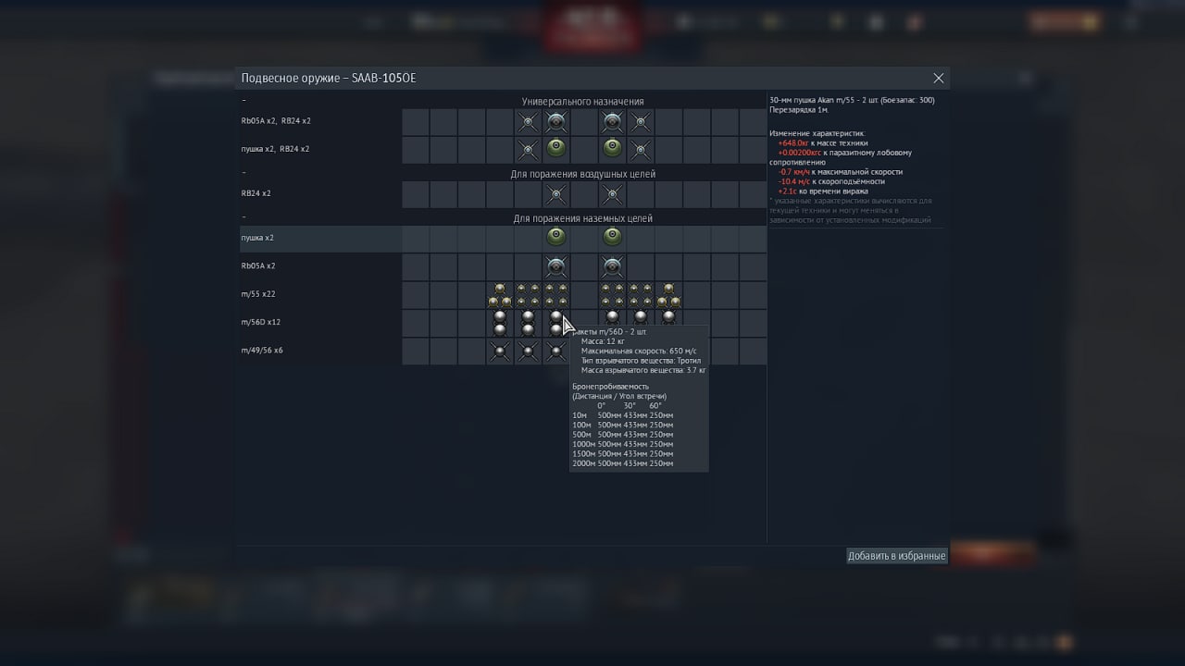Select the Rb05A x2, RB24 x2 preset label
This screenshot has width=1185, height=666.
[x=276, y=121]
